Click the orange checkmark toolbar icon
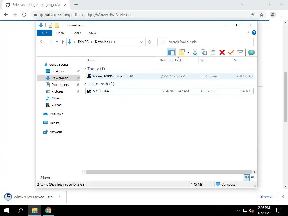This screenshot has width=288, height=216. 231,52
